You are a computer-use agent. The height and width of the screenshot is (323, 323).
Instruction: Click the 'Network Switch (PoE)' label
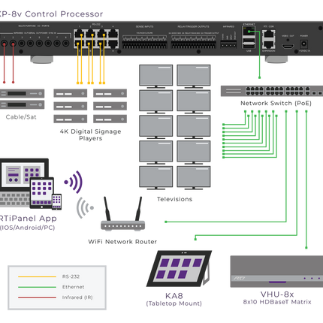[276, 103]
